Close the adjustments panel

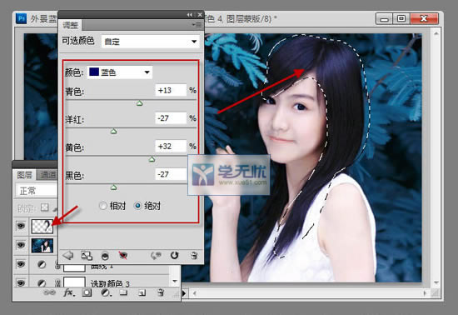pos(200,15)
